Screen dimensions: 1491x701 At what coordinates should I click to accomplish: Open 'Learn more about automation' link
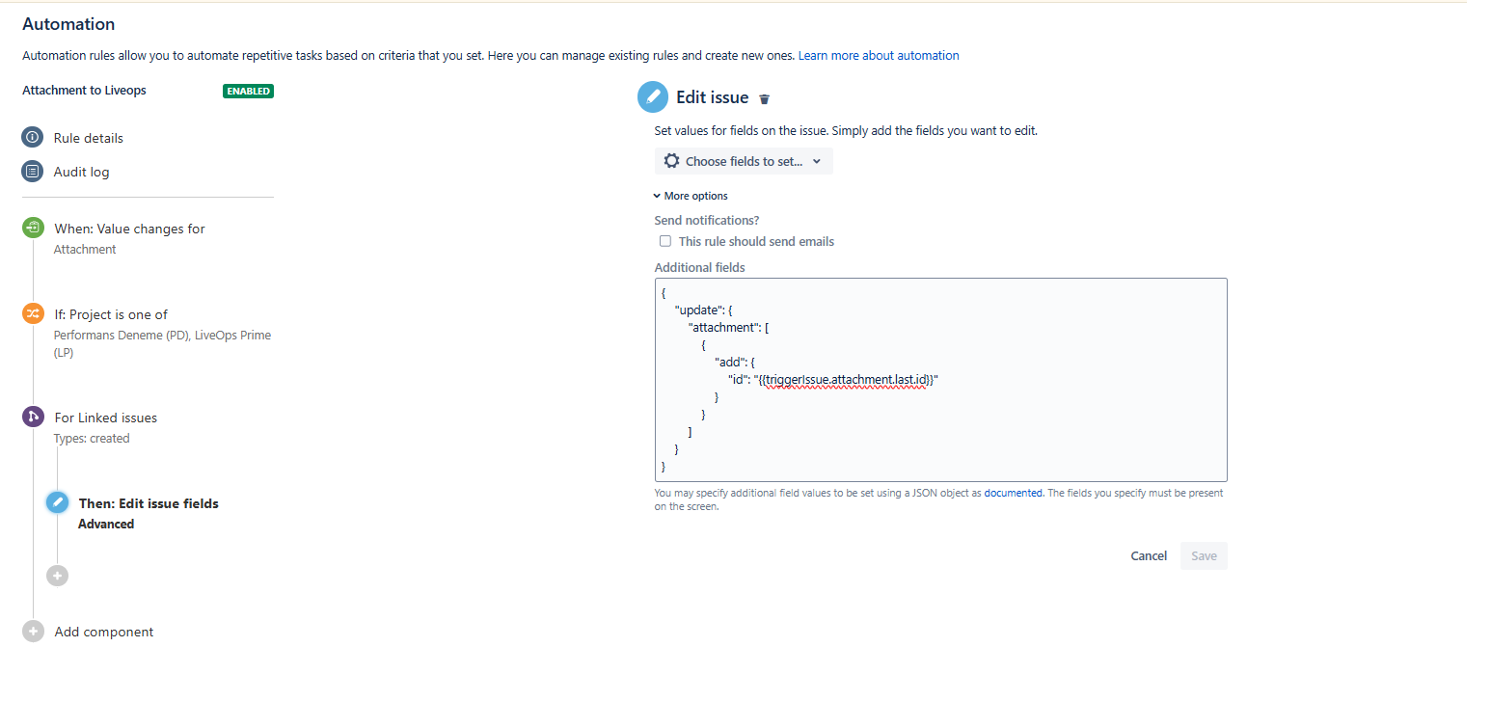click(879, 56)
